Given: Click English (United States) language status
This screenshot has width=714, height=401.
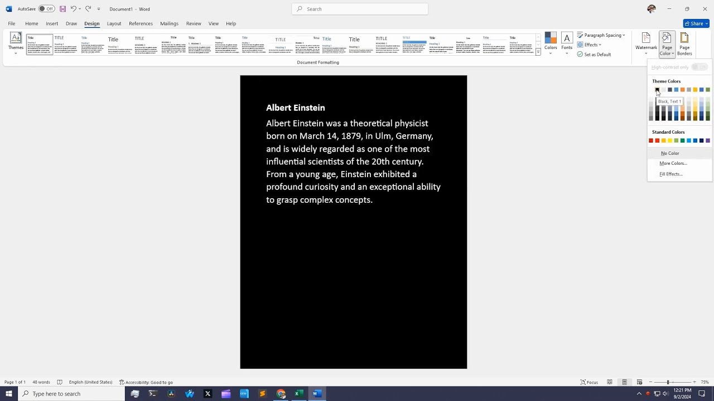Looking at the screenshot, I should pyautogui.click(x=90, y=382).
